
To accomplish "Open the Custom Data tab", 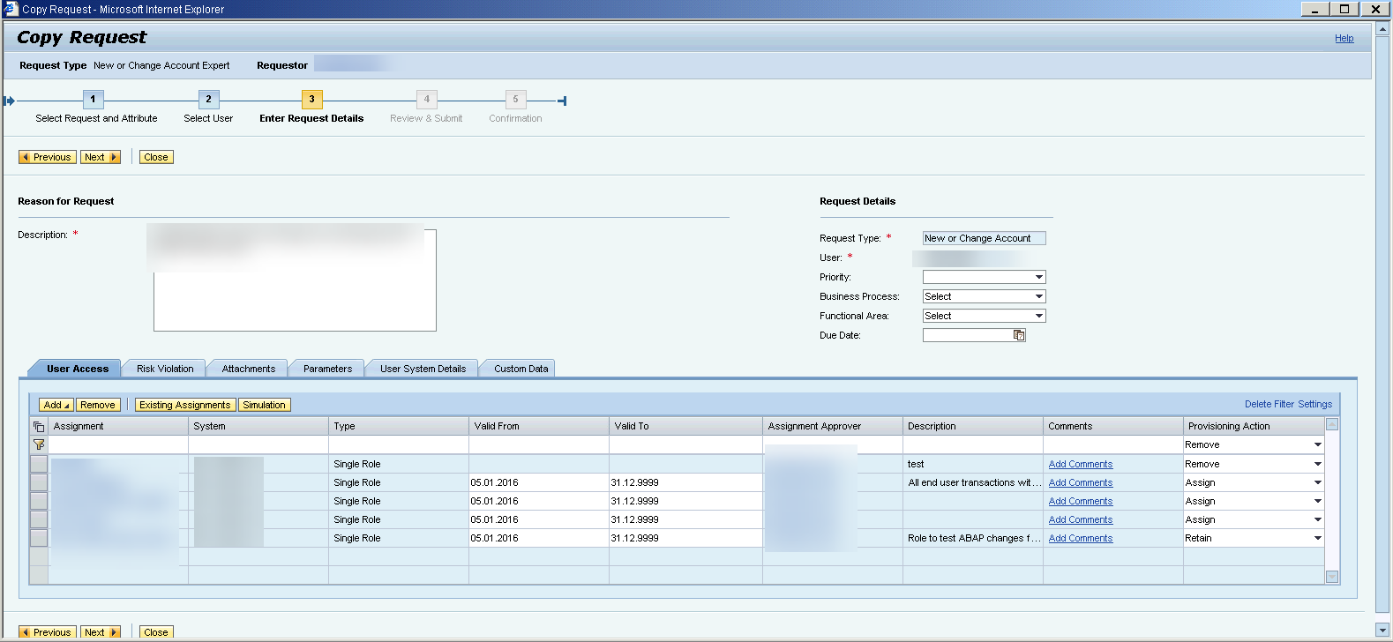I will (521, 369).
